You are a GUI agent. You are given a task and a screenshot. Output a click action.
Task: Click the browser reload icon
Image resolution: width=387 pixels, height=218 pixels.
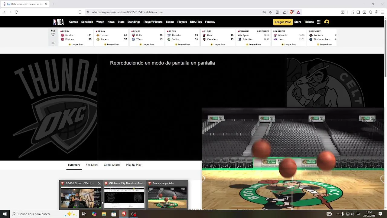pyautogui.click(x=16, y=12)
